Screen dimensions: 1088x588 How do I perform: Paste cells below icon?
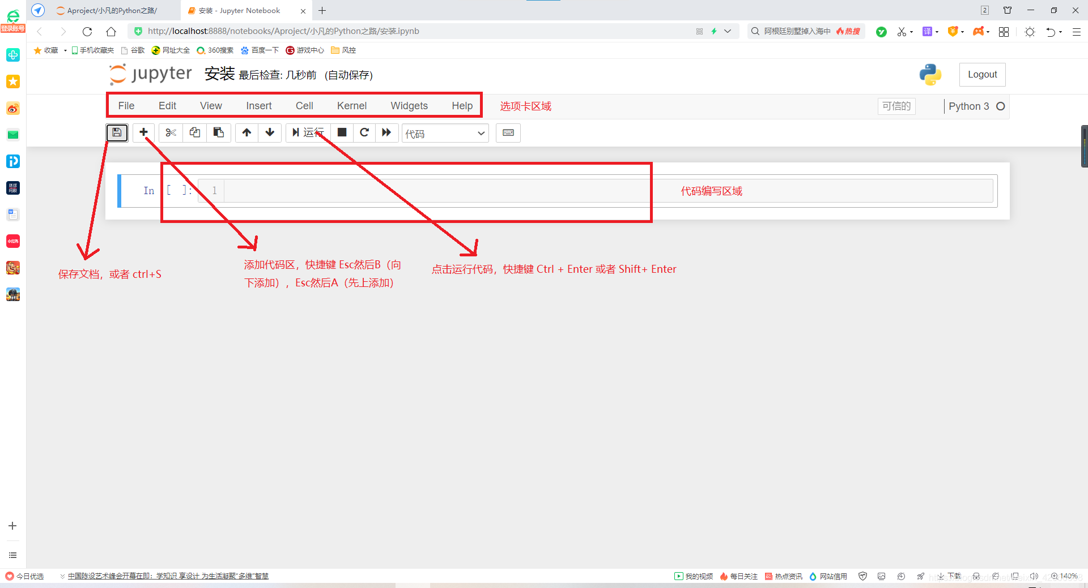[x=218, y=132]
